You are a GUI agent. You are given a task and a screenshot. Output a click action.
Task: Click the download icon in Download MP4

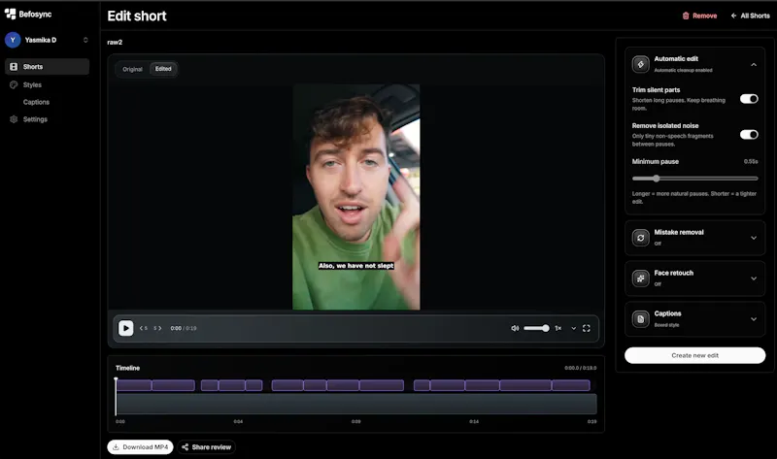pos(116,447)
